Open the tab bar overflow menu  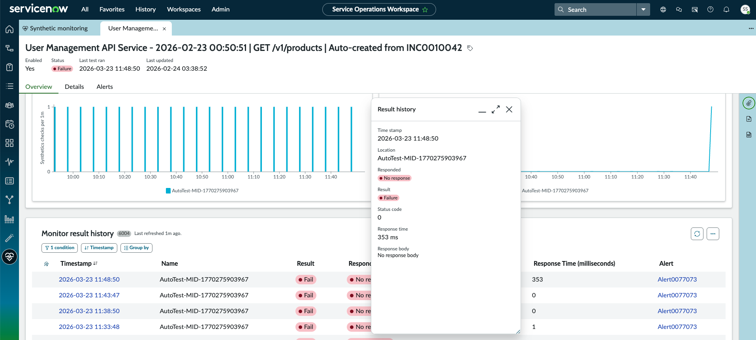751,28
